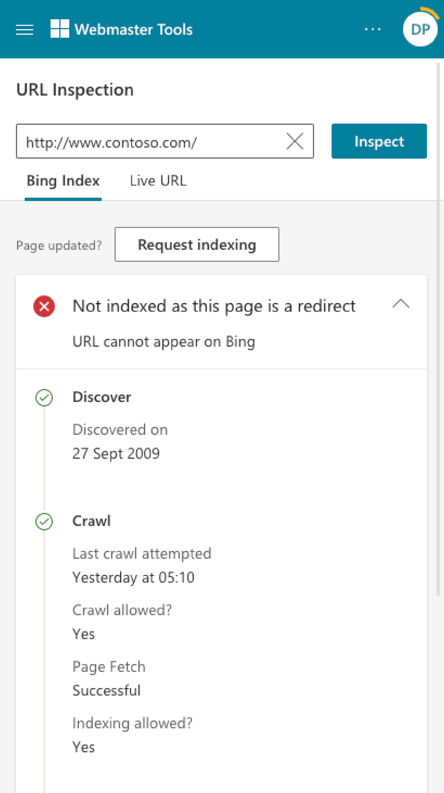444x793 pixels.
Task: Click the green Discover checkmark icon
Action: click(x=44, y=398)
